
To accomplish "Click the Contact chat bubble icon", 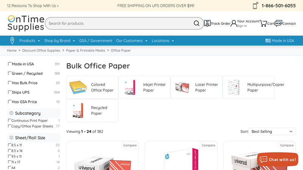I will (x=278, y=23).
